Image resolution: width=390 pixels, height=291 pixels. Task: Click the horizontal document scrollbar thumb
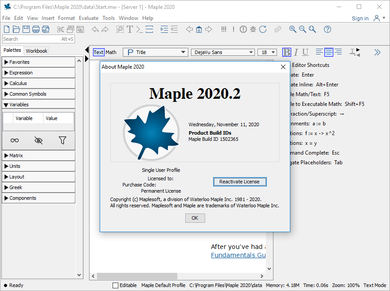click(137, 276)
